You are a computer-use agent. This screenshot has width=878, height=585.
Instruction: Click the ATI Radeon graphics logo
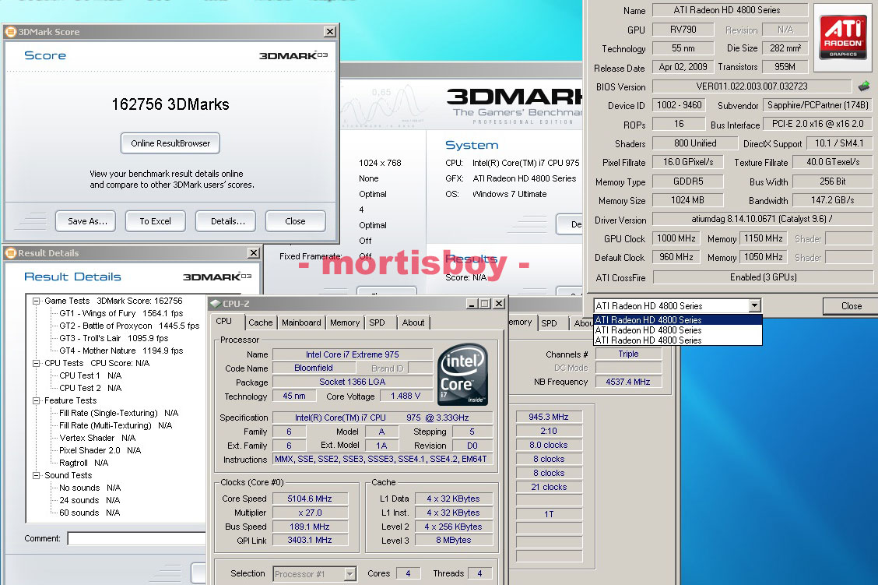click(843, 37)
